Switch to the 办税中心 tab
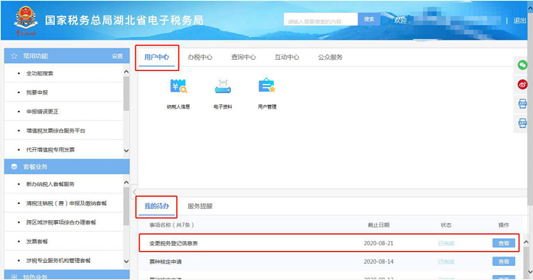 tap(200, 57)
